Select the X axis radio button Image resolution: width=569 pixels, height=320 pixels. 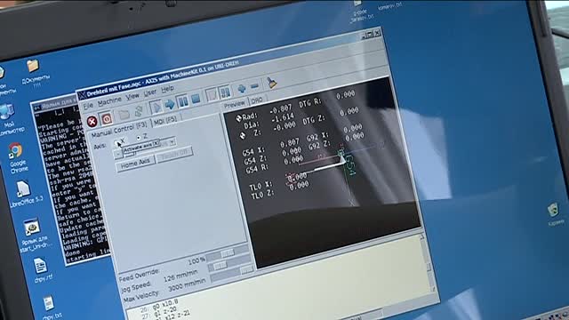click(116, 142)
